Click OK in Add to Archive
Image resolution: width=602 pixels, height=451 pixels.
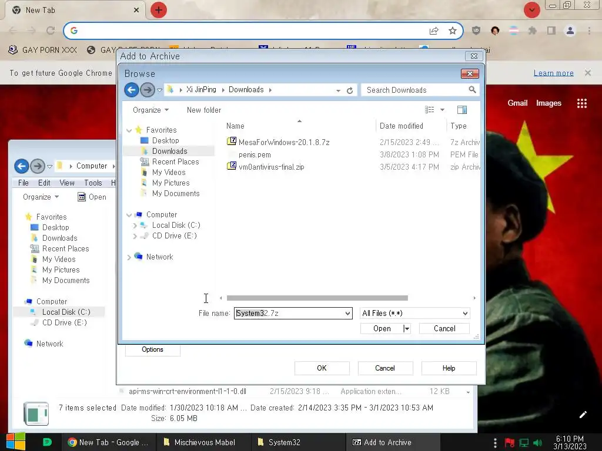[322, 368]
